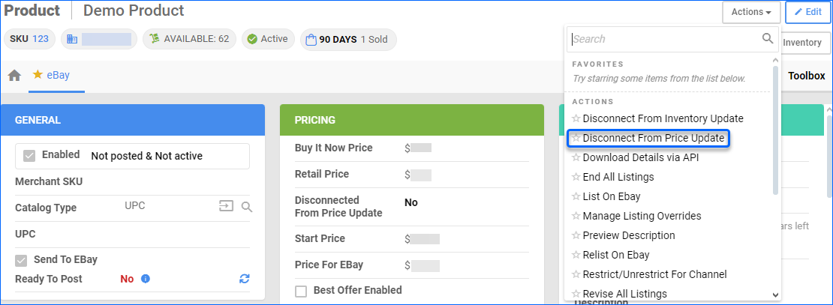This screenshot has height=305, width=833.
Task: Open the Actions dropdown
Action: (751, 12)
